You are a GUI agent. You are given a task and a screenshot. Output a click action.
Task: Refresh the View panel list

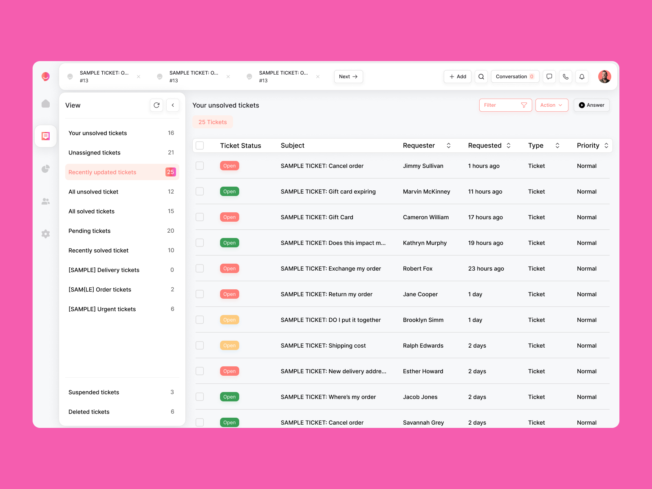point(156,105)
